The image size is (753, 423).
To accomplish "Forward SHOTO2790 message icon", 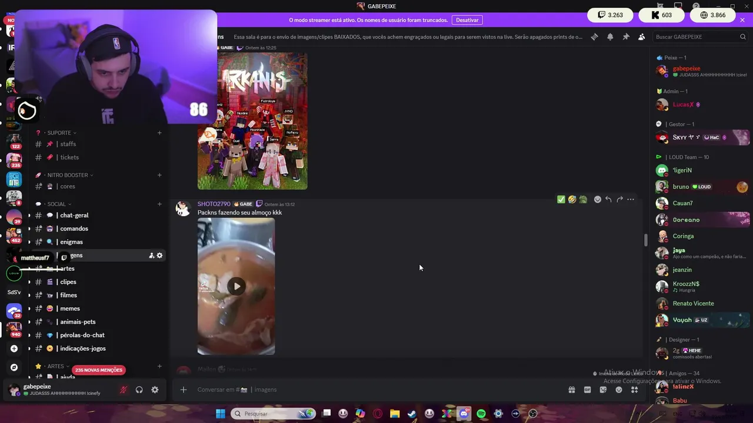I will pos(619,199).
